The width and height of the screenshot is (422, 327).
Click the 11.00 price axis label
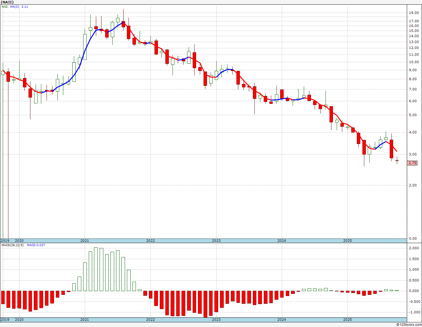coord(414,54)
